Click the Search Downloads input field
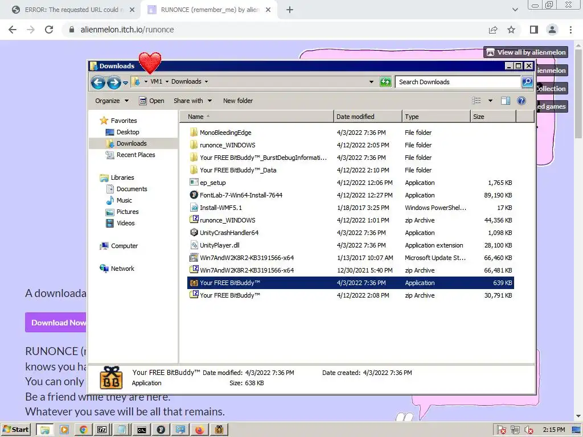583x437 pixels. 458,82
